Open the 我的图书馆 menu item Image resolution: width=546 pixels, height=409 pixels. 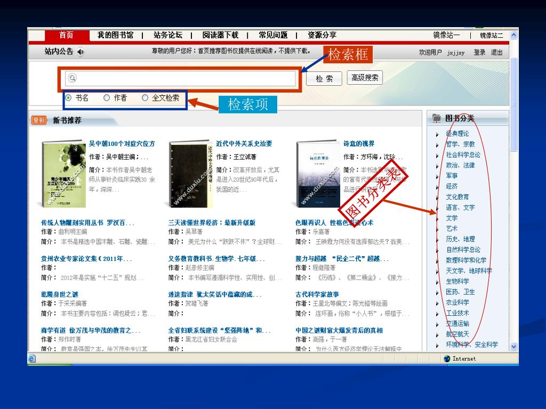coord(115,35)
